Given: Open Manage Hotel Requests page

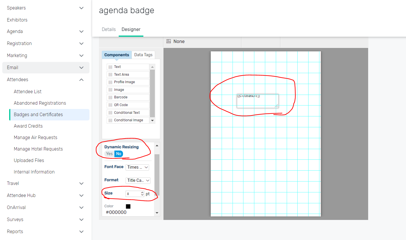Looking at the screenshot, I should coord(38,149).
